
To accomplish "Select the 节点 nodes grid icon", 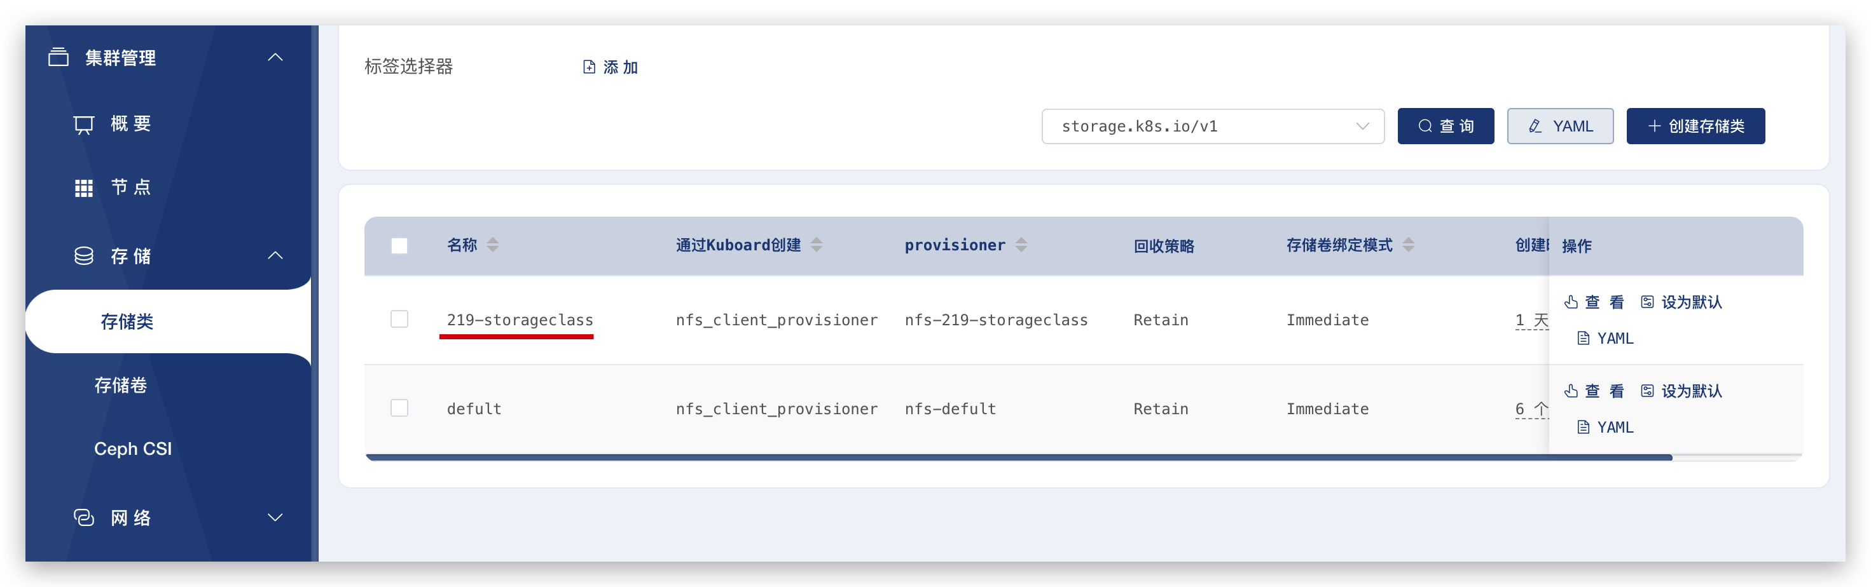I will [83, 187].
